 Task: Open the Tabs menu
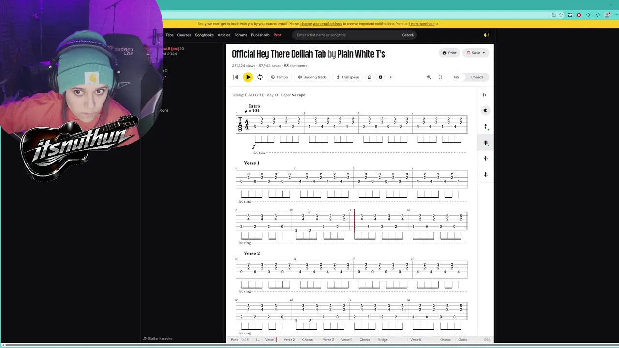(169, 35)
